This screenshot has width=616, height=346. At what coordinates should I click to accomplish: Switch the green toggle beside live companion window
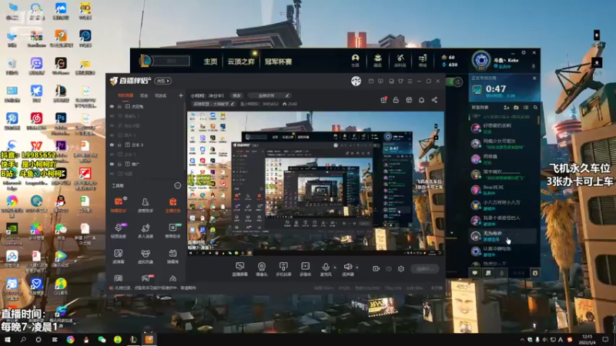click(455, 82)
